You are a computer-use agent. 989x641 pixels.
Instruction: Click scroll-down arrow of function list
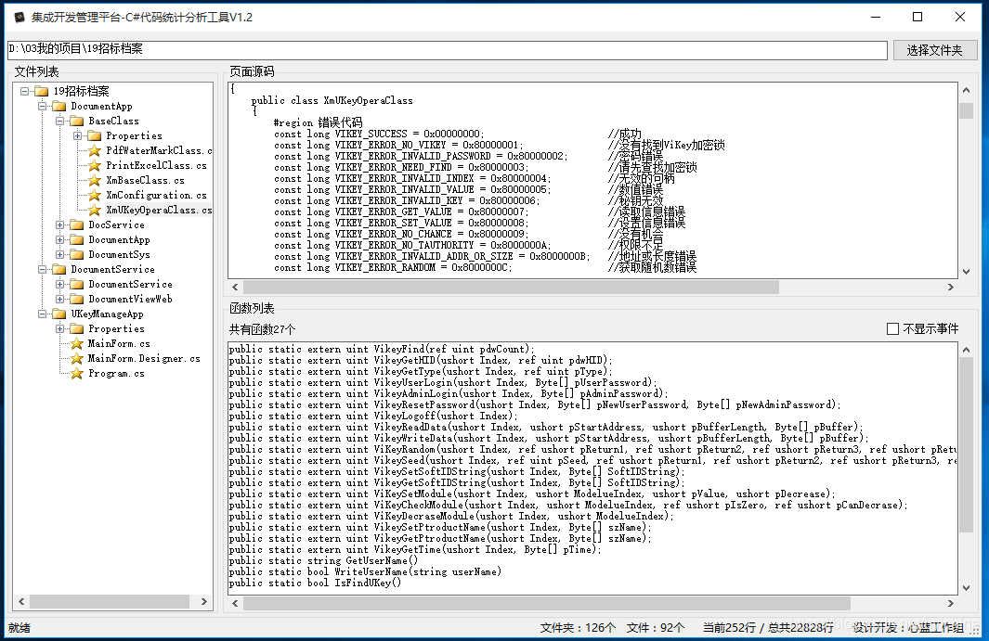967,588
